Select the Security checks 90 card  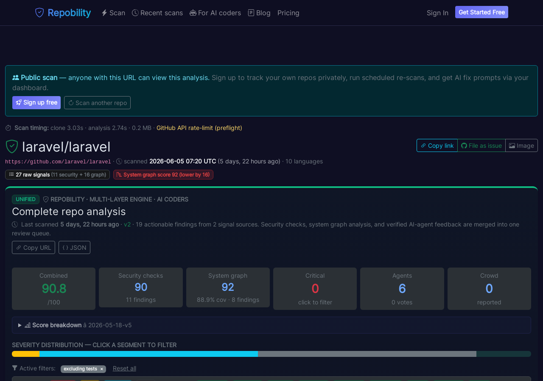pos(141,287)
